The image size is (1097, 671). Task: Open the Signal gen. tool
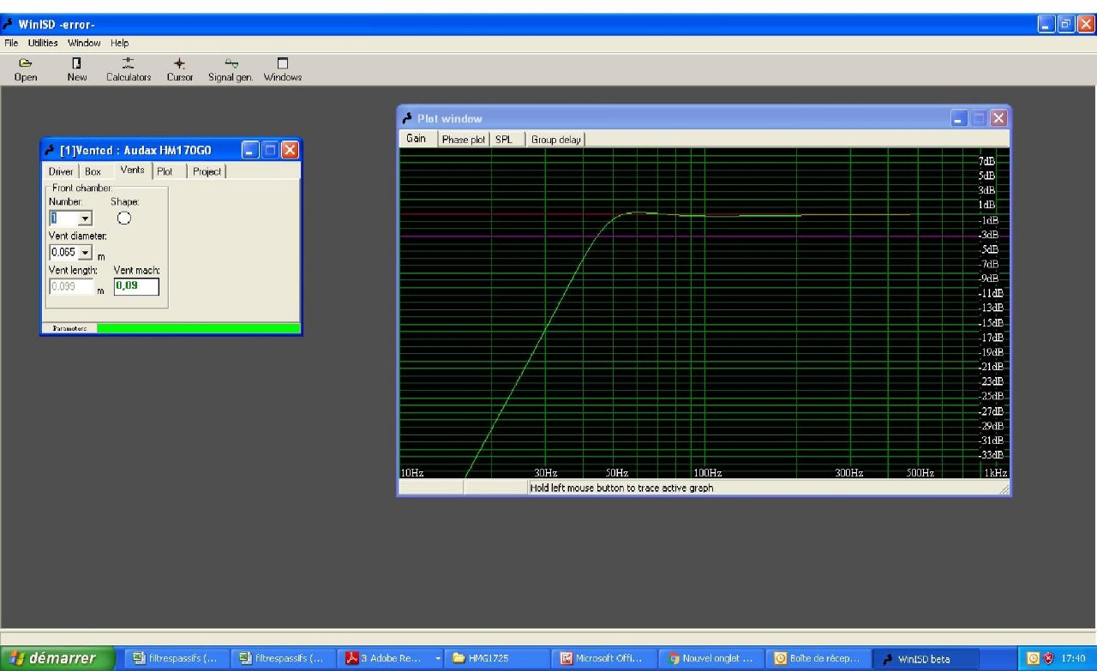click(x=231, y=69)
